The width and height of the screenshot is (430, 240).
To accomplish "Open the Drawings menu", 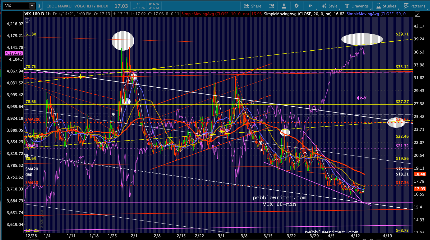I will (357, 6).
